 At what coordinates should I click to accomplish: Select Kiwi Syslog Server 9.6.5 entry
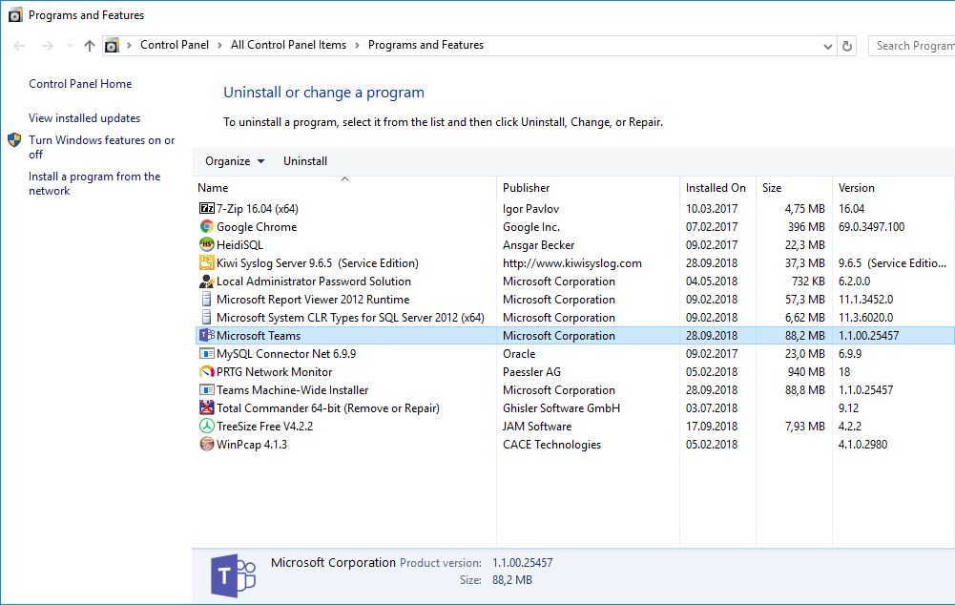click(x=318, y=263)
